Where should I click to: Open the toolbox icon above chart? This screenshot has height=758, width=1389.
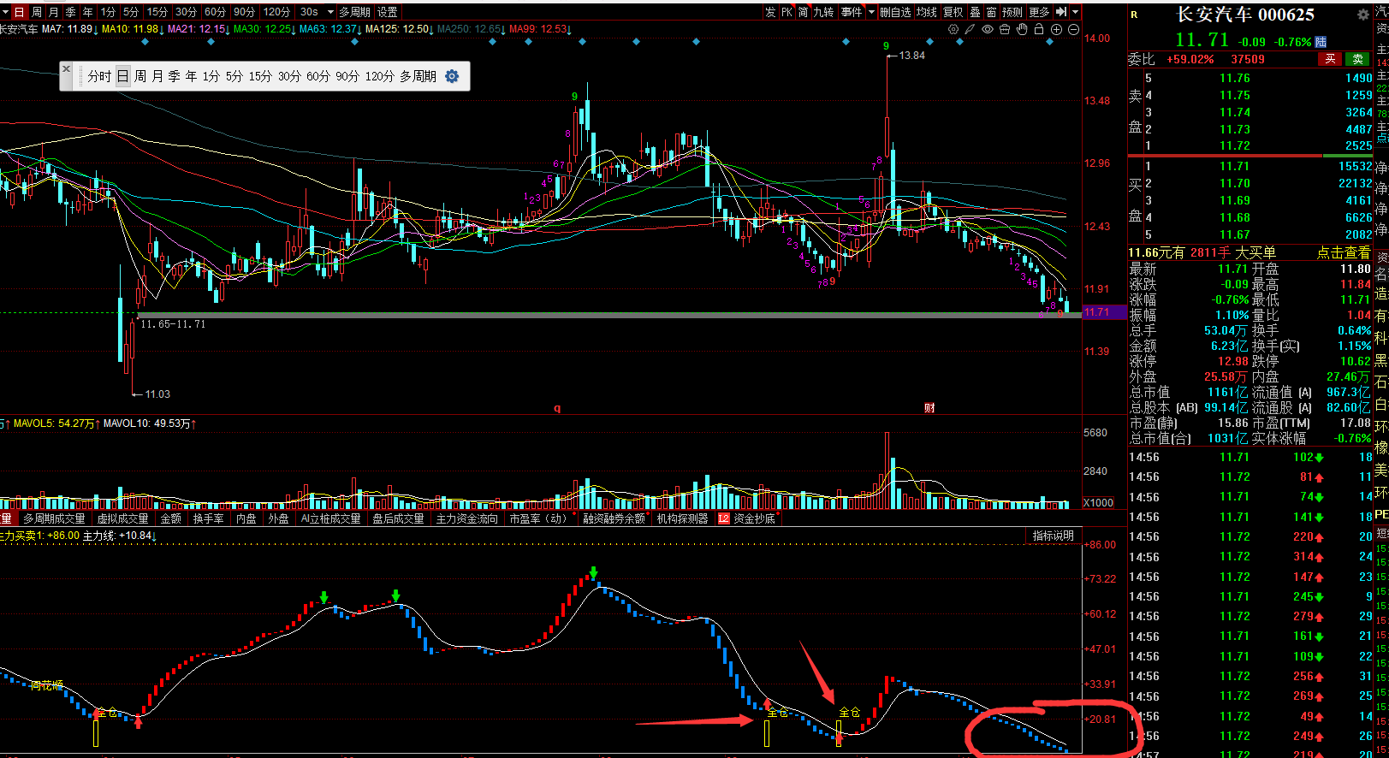pyautogui.click(x=1005, y=29)
